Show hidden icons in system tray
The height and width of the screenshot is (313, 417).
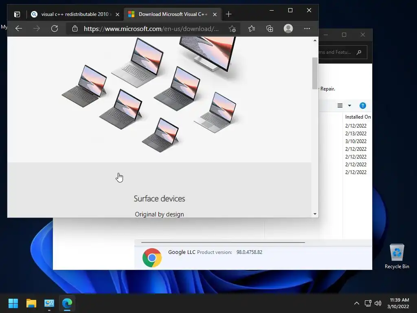point(357,303)
